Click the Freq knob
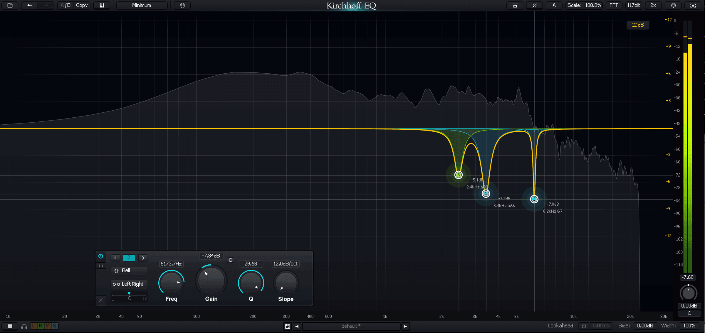 pos(171,283)
